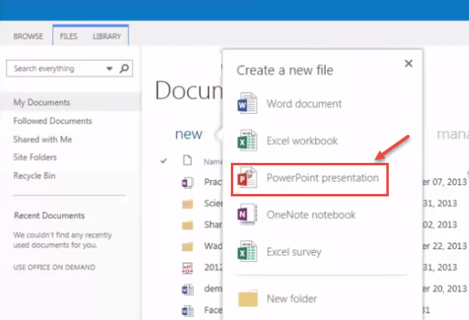The width and height of the screenshot is (469, 320).
Task: Click the new document link
Action: click(189, 134)
